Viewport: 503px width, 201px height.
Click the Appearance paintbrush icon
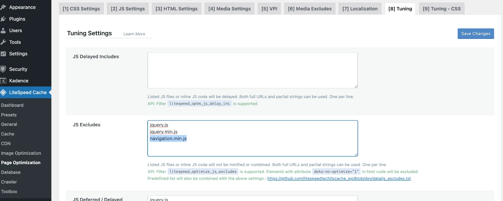pyautogui.click(x=3, y=7)
